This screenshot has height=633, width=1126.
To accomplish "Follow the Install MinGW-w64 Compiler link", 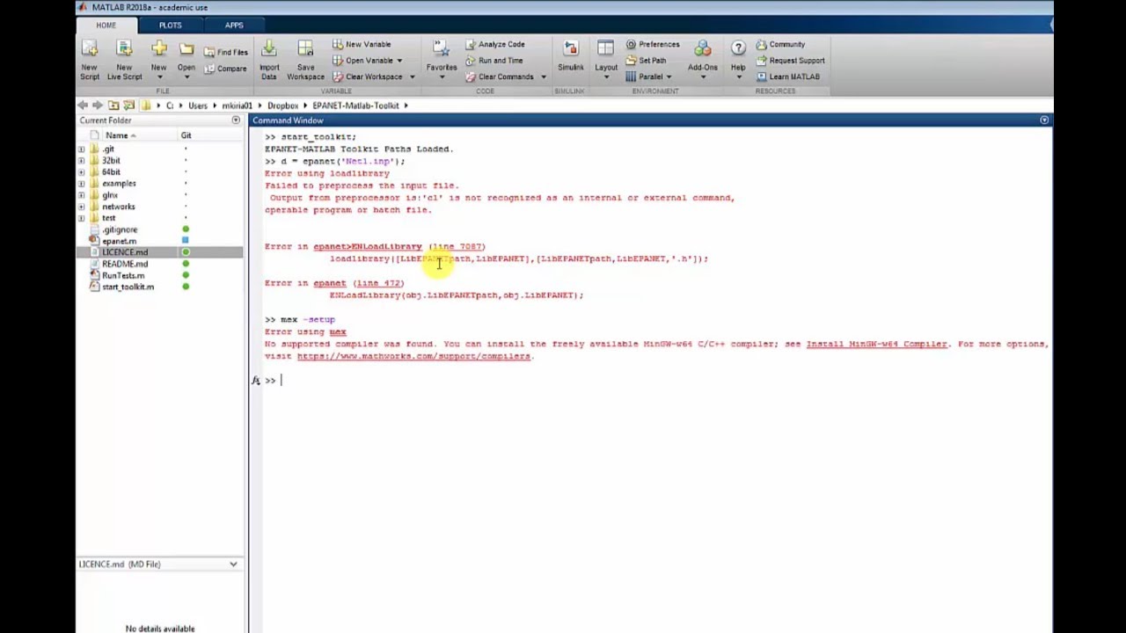I will pos(876,344).
